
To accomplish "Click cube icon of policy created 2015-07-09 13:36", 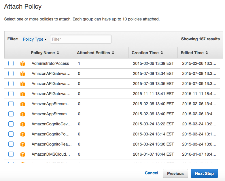I will tap(23, 84).
